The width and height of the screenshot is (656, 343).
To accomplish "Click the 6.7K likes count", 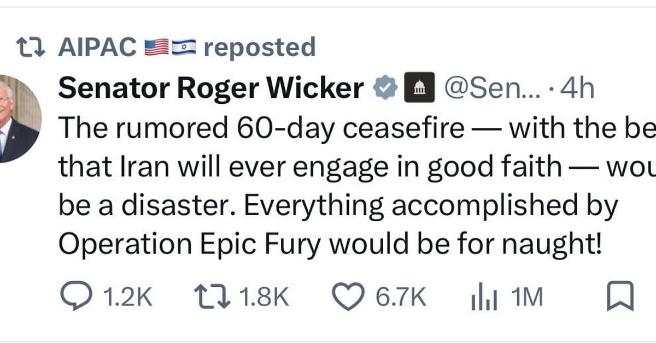I will point(400,298).
